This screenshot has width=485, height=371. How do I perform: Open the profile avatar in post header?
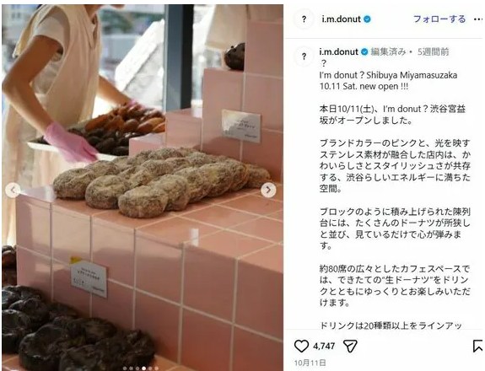pos(304,19)
